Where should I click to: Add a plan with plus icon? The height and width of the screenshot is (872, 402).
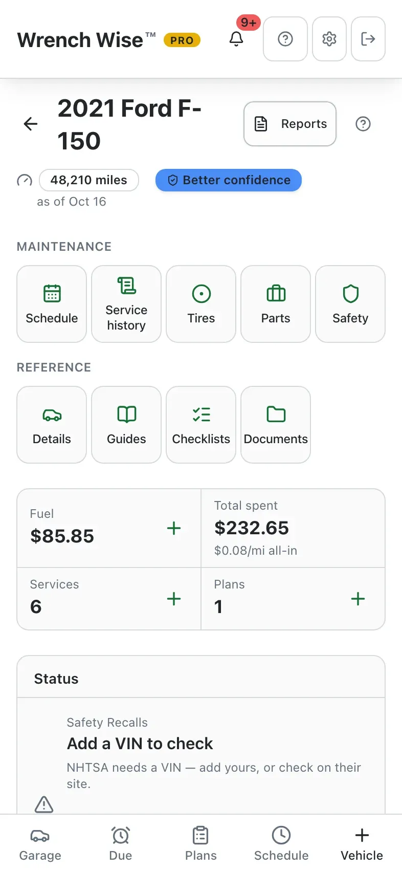[358, 599]
